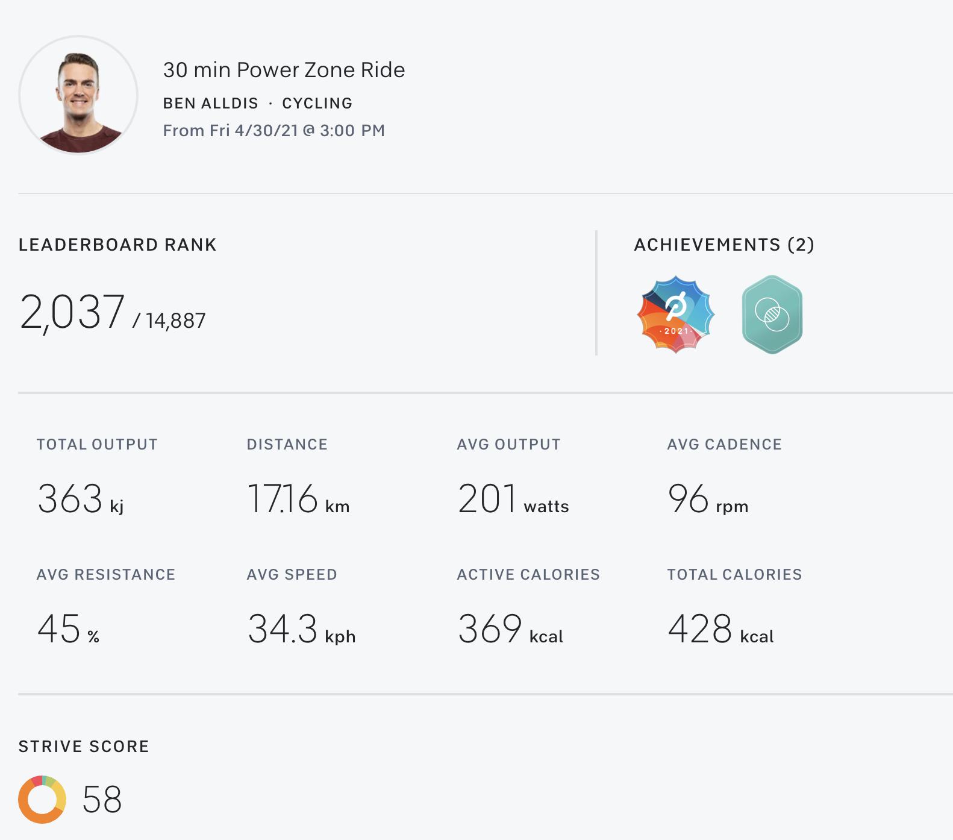Open the leaderboard rank 2,037 value

(72, 312)
